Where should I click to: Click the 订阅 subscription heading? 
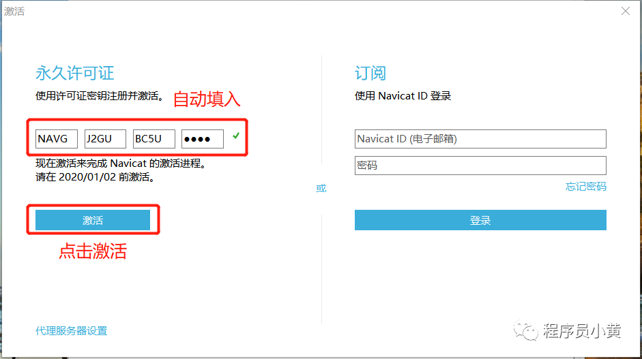click(x=370, y=73)
